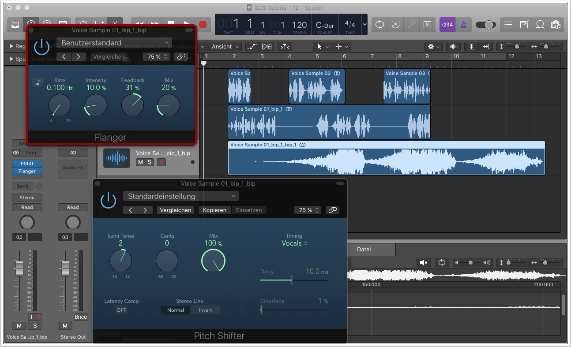Open the Standardeinstellung preset dropdown
The height and width of the screenshot is (347, 571).
[180, 196]
